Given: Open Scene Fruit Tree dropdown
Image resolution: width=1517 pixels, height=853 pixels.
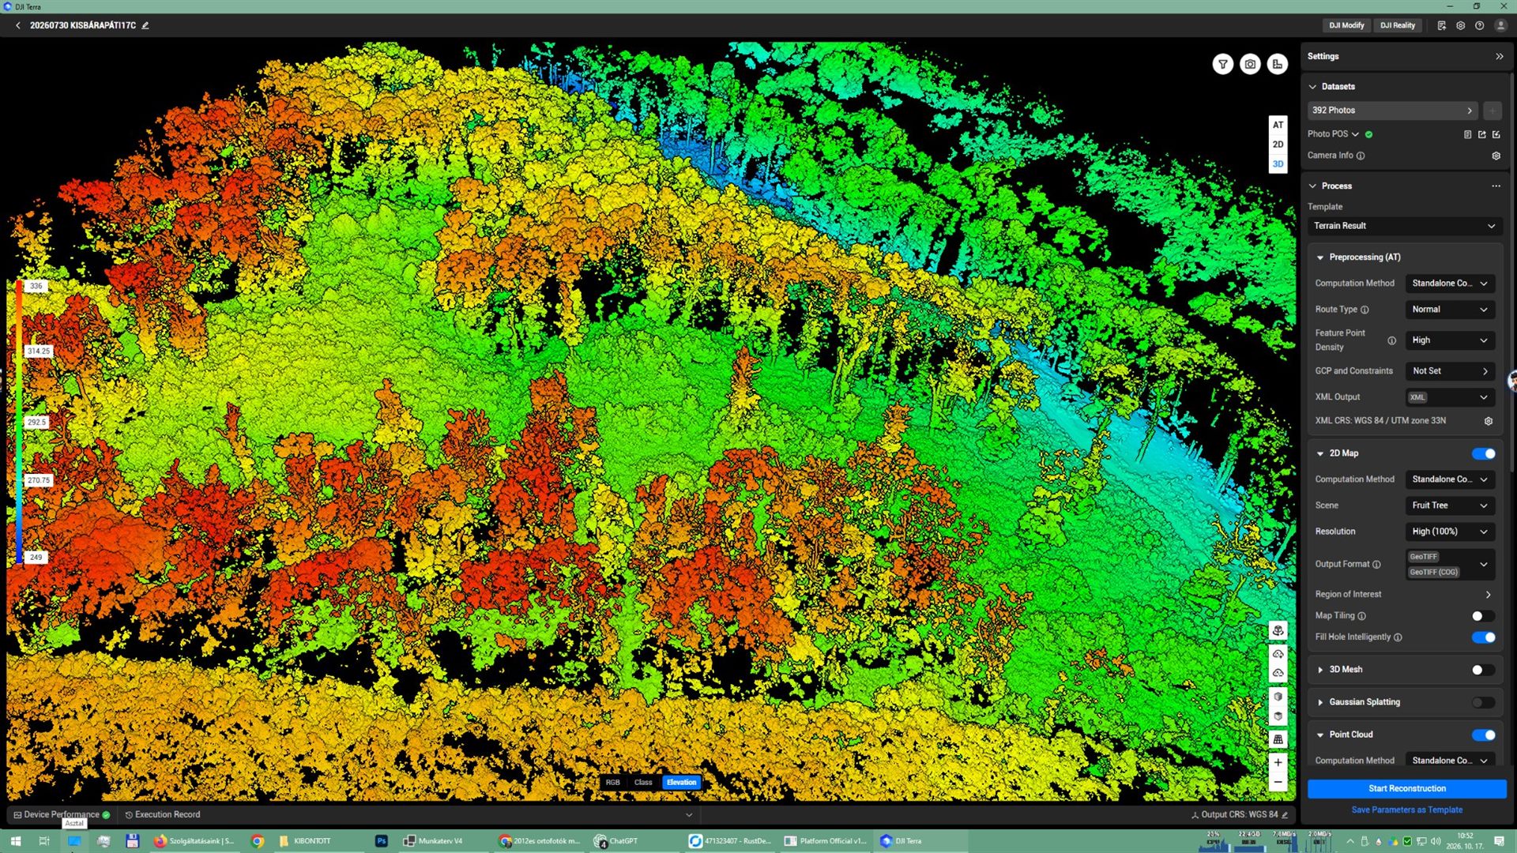Looking at the screenshot, I should click(1450, 505).
